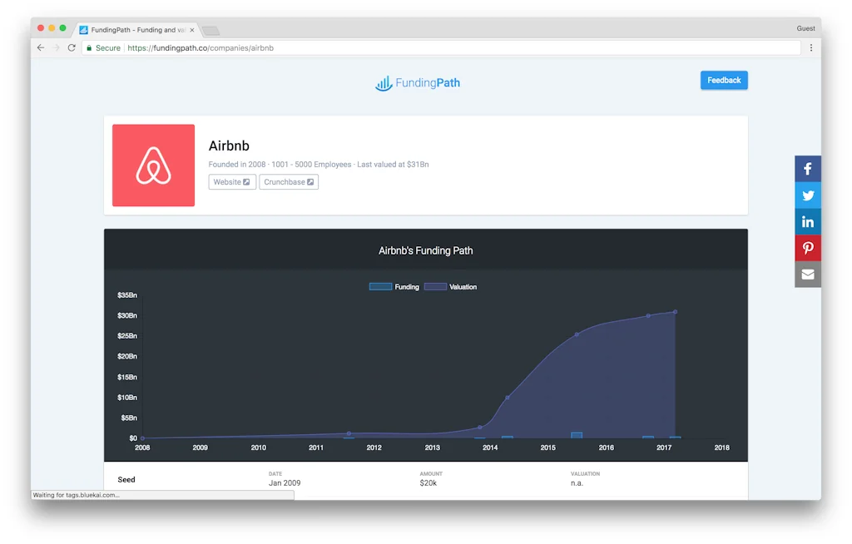
Task: Share the page via email
Action: click(807, 274)
